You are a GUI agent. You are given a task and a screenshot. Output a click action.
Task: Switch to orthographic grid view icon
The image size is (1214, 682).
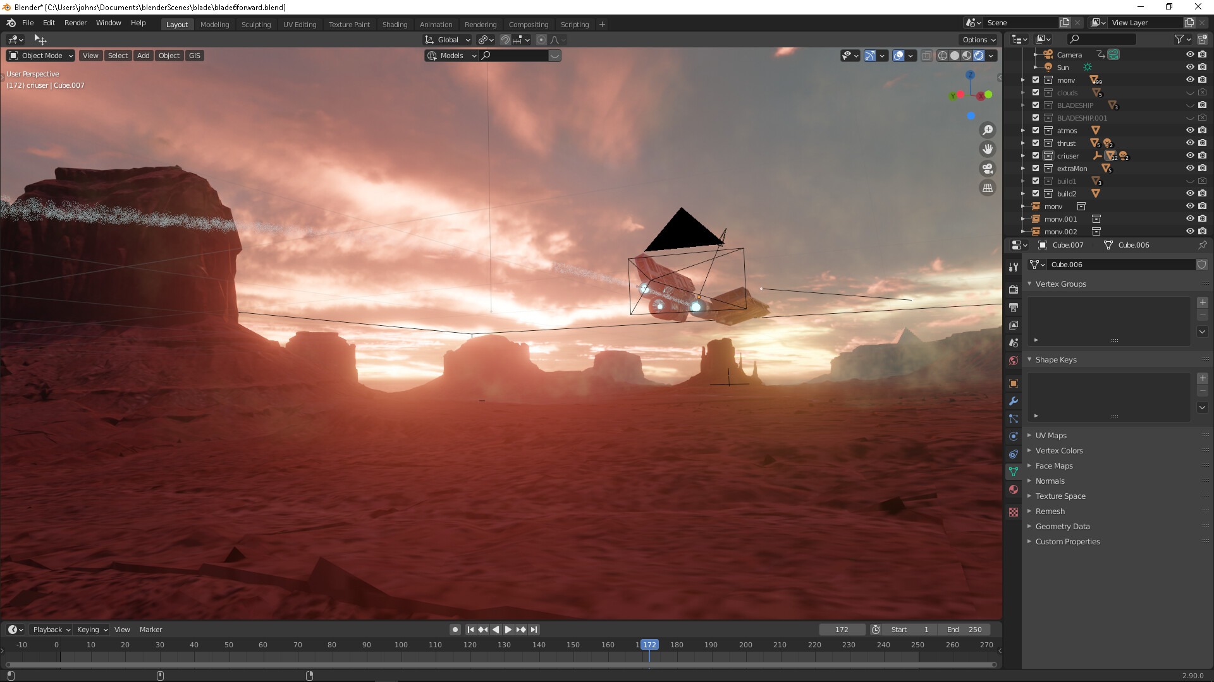[x=987, y=188]
